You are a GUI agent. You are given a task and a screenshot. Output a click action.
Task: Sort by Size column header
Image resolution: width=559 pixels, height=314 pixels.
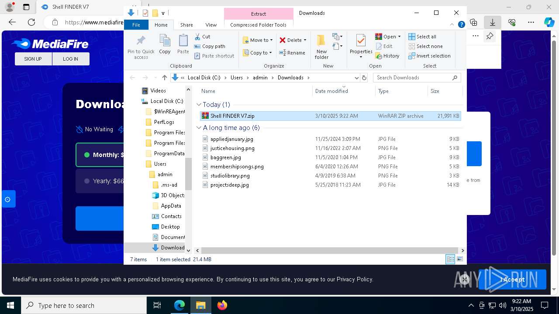445,91
